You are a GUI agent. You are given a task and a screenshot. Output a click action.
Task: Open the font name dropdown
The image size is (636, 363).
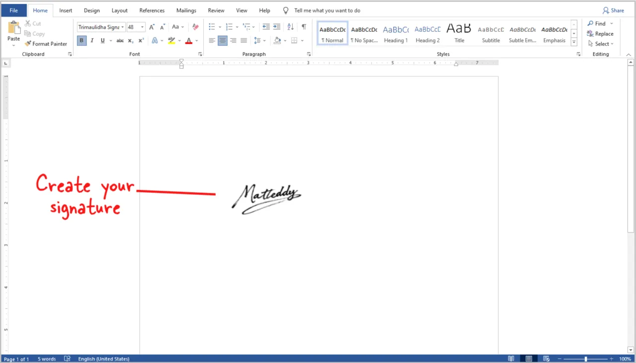(123, 27)
